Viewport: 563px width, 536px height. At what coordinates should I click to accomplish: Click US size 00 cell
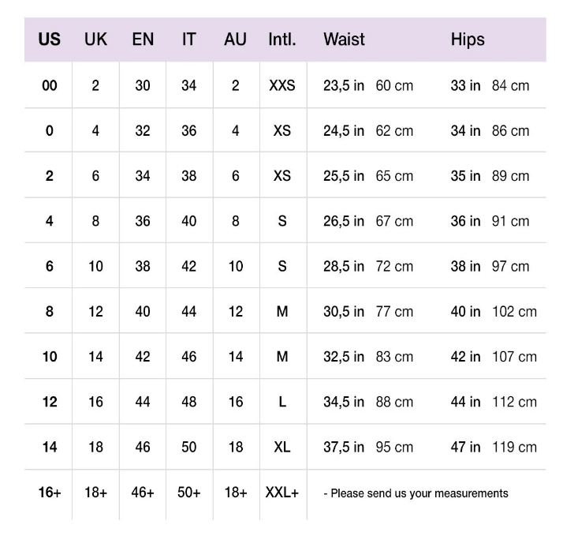pyautogui.click(x=50, y=85)
